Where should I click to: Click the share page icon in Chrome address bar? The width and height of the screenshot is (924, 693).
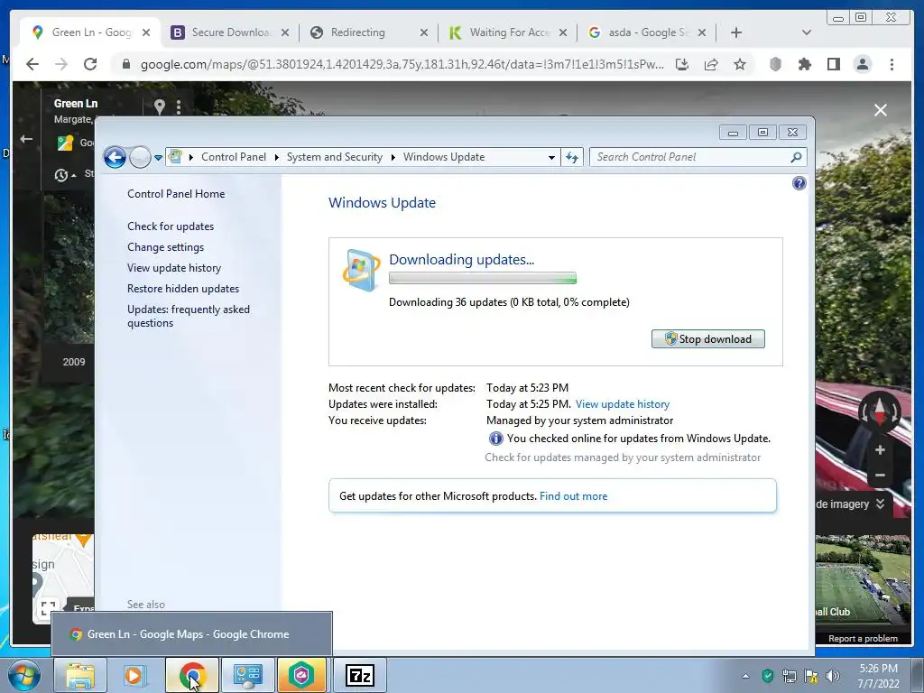pos(711,64)
